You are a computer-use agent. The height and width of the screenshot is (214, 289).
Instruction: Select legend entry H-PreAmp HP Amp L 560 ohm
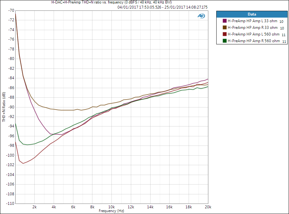tap(253, 34)
